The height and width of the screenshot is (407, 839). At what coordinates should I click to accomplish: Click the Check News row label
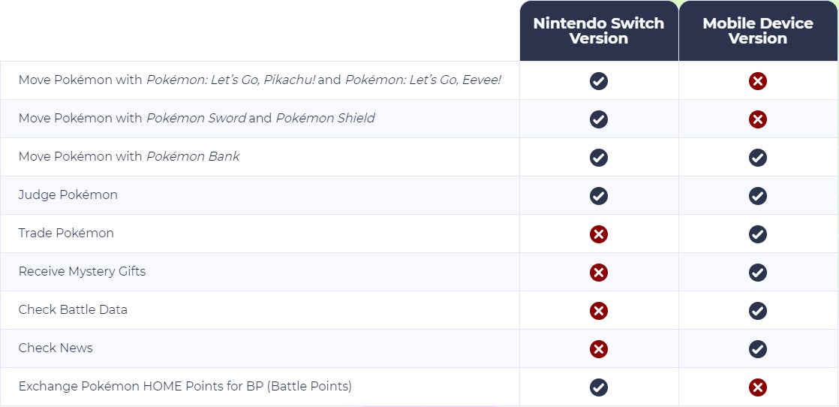(56, 348)
